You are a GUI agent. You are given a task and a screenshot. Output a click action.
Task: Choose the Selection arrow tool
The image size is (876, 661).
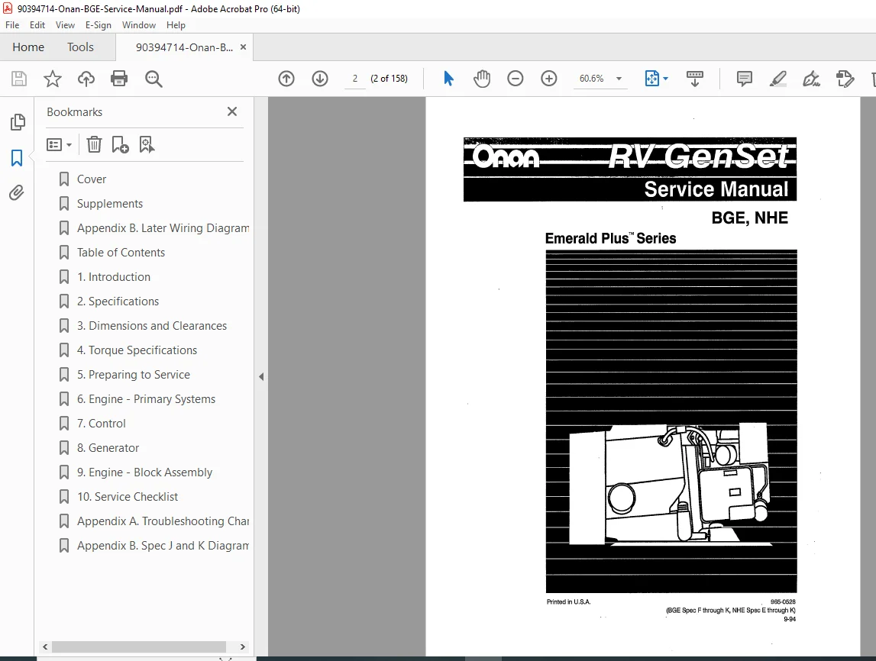[x=448, y=79]
